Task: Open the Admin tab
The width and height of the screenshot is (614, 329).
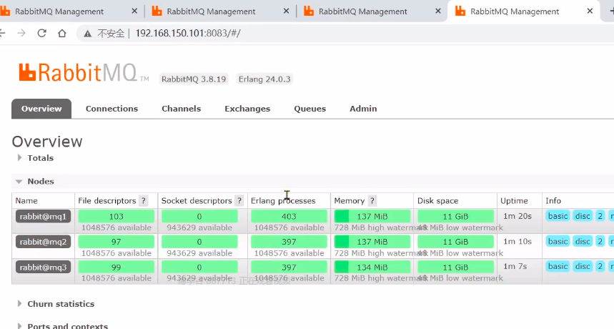Action: [x=363, y=109]
